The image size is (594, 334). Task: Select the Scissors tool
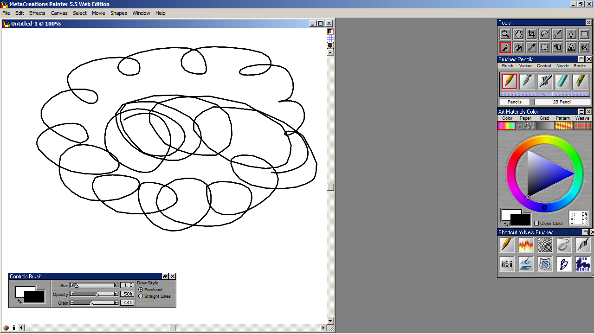[x=584, y=47]
